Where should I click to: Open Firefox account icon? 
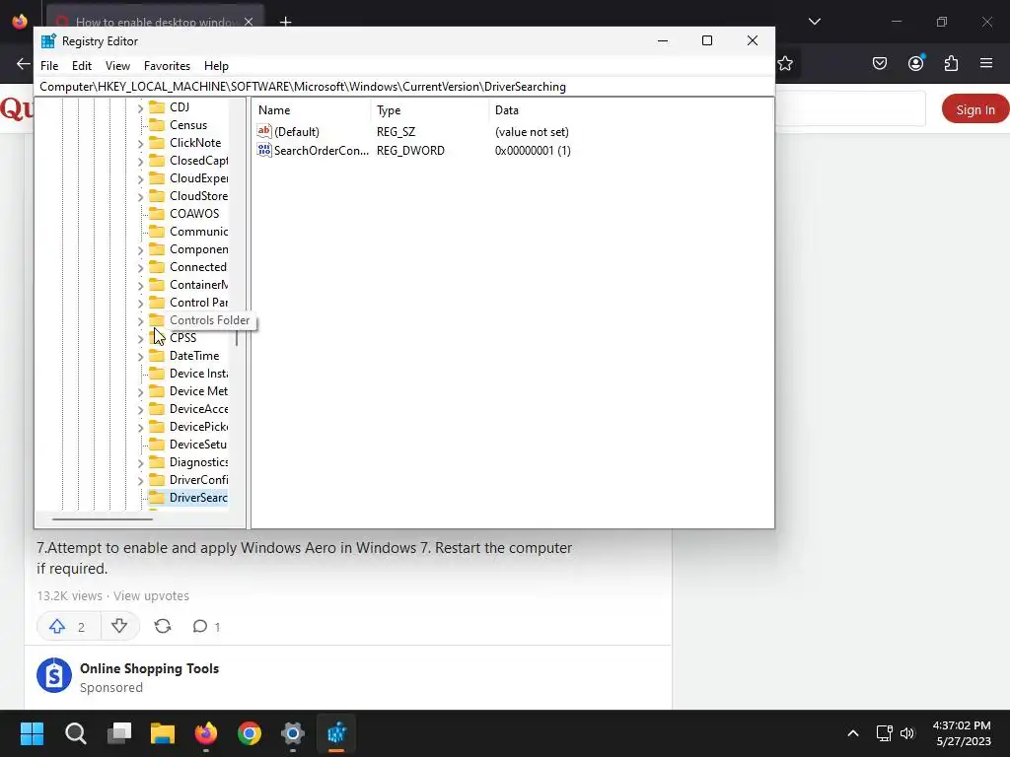pyautogui.click(x=915, y=63)
